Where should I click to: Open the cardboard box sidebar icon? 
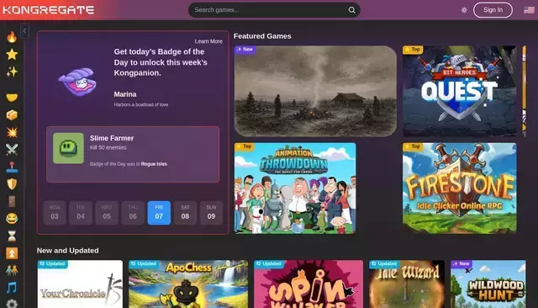pos(12,115)
